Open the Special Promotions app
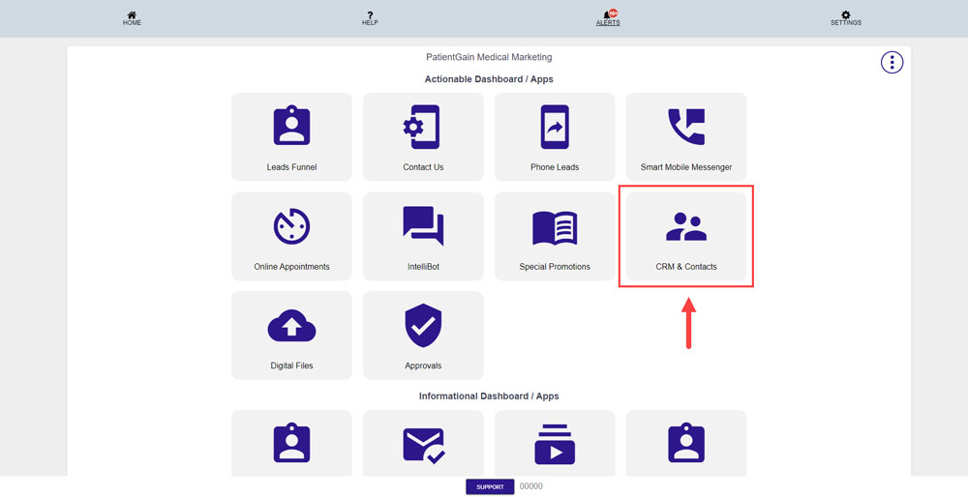Viewport: 968px width, 497px height. coord(555,236)
